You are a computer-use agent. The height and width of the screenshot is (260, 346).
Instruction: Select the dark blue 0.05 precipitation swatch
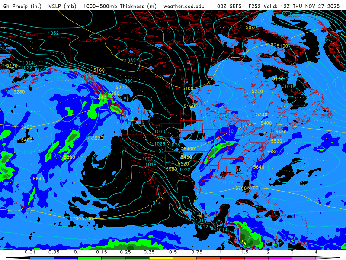66,258
